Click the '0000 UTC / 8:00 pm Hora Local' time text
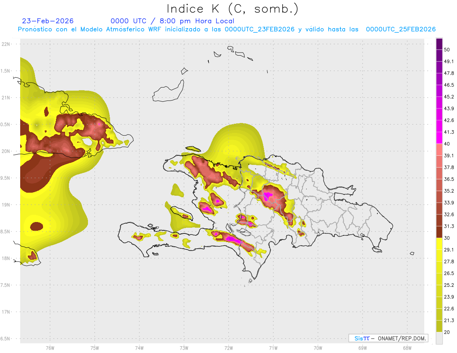 click(x=173, y=21)
